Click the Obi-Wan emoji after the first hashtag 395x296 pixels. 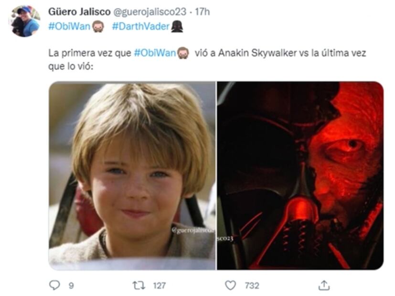tap(98, 26)
